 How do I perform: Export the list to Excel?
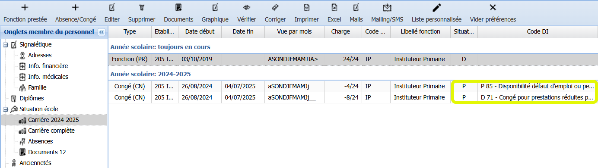coord(334,7)
